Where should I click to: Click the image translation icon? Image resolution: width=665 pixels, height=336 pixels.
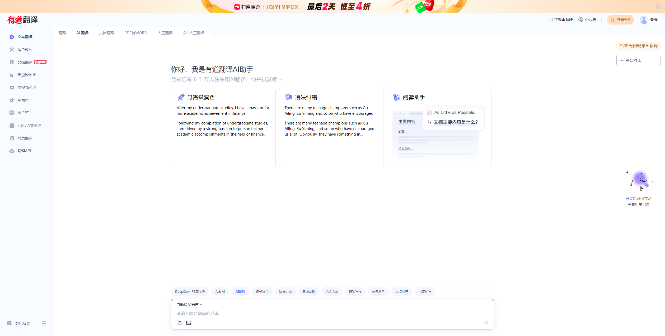(x=189, y=323)
